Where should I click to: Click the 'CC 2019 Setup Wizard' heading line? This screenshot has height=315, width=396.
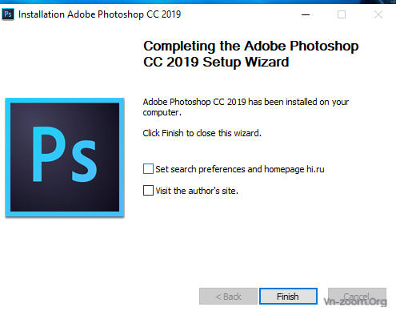point(216,62)
